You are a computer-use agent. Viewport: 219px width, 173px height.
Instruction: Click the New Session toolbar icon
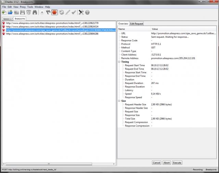[4, 12]
